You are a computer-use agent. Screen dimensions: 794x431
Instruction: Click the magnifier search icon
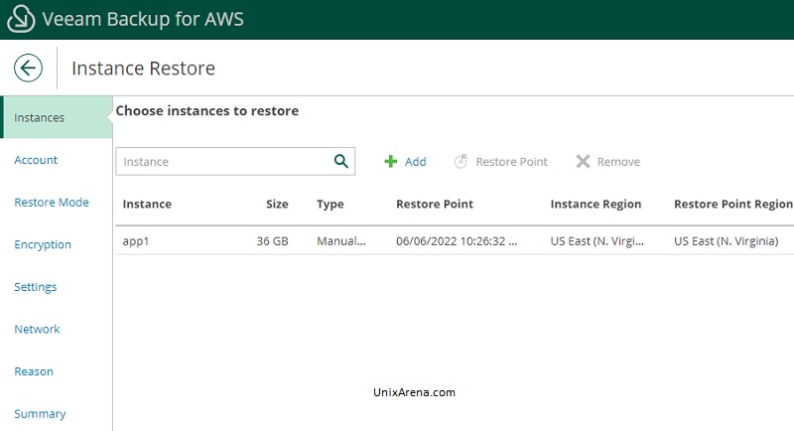pos(341,162)
